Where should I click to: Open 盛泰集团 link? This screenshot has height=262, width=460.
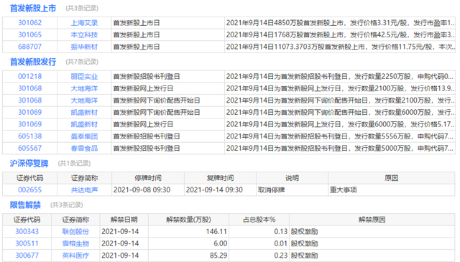(84, 136)
